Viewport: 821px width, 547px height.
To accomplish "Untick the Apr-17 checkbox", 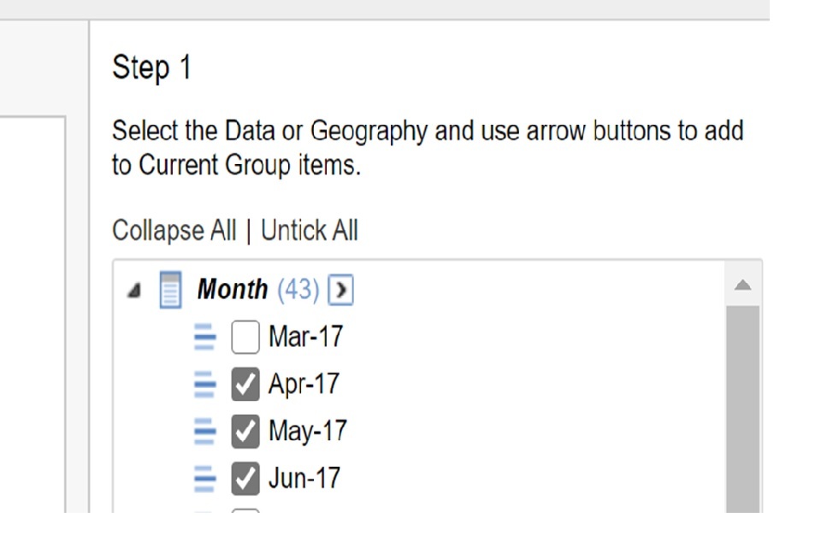I will coord(245,385).
